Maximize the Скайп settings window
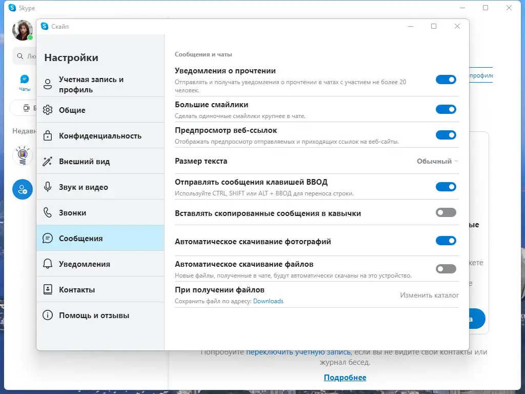525x394 pixels. point(434,26)
